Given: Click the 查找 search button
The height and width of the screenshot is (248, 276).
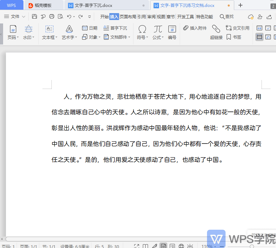Looking at the screenshot, I should [227, 17].
